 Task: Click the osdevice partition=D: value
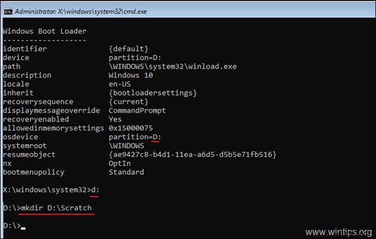pyautogui.click(x=135, y=137)
